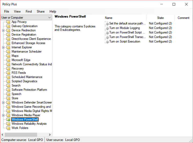Click the Enhanced Storage Access folder icon
The width and height of the screenshot is (193, 143).
coord(8,43)
